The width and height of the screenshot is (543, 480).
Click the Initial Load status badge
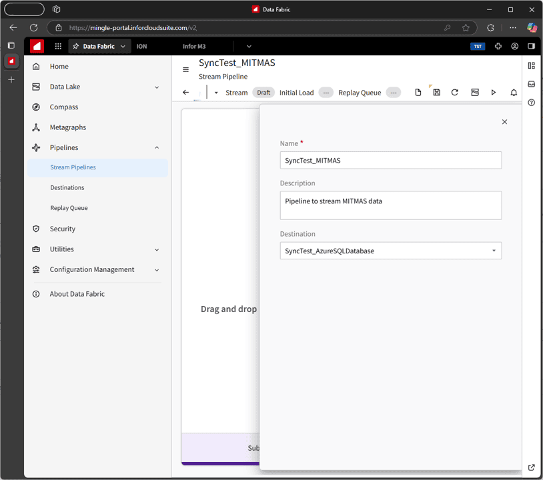(326, 93)
